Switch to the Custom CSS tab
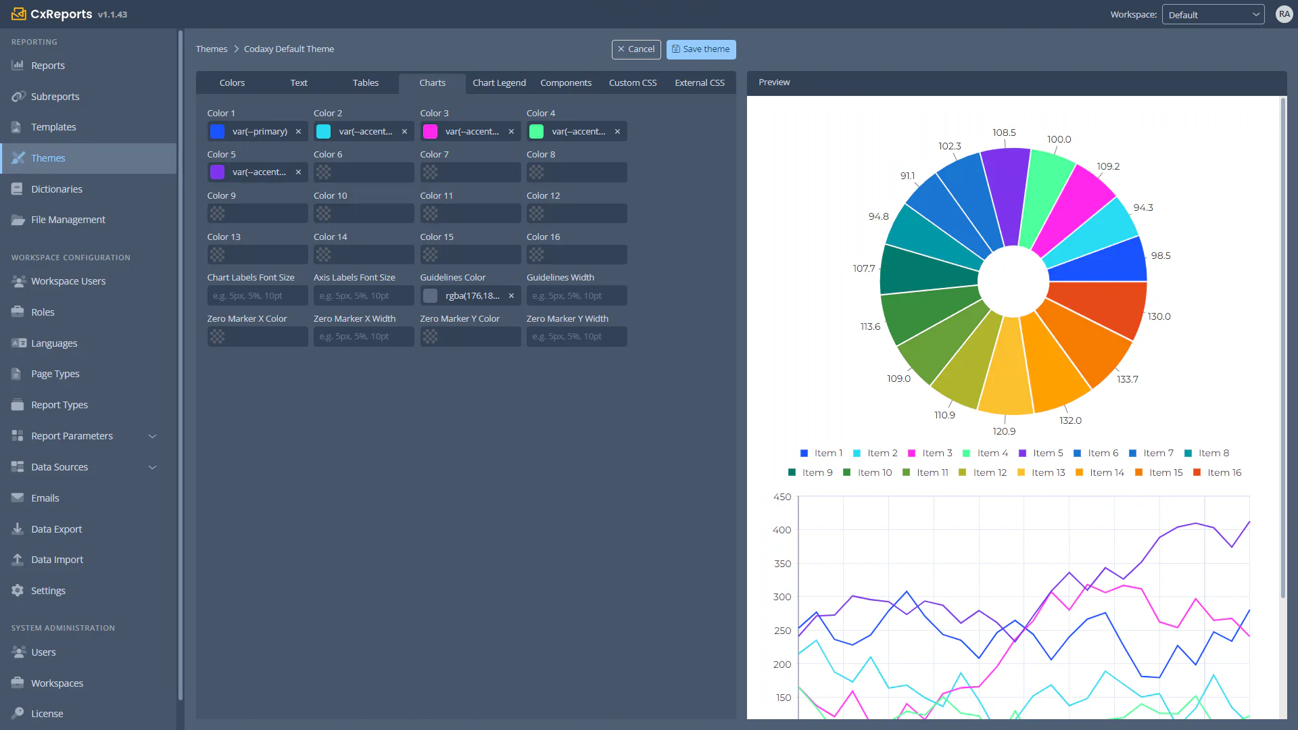Viewport: 1298px width, 730px height. [x=633, y=83]
